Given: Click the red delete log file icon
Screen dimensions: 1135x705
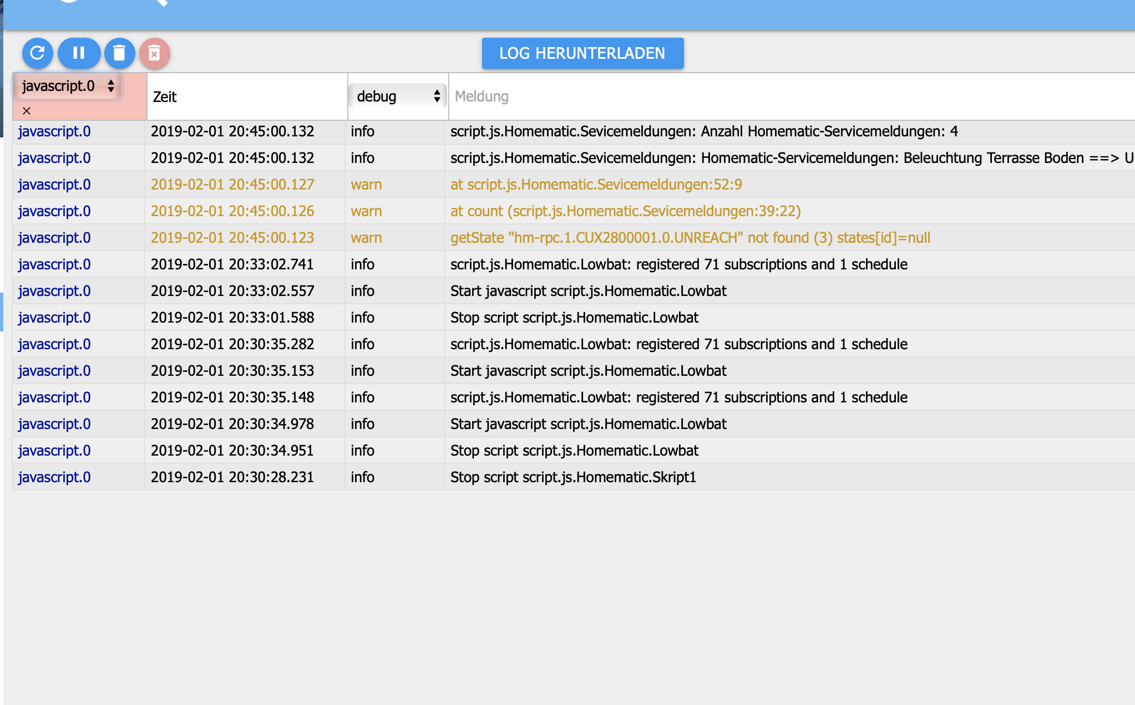Looking at the screenshot, I should pos(154,53).
